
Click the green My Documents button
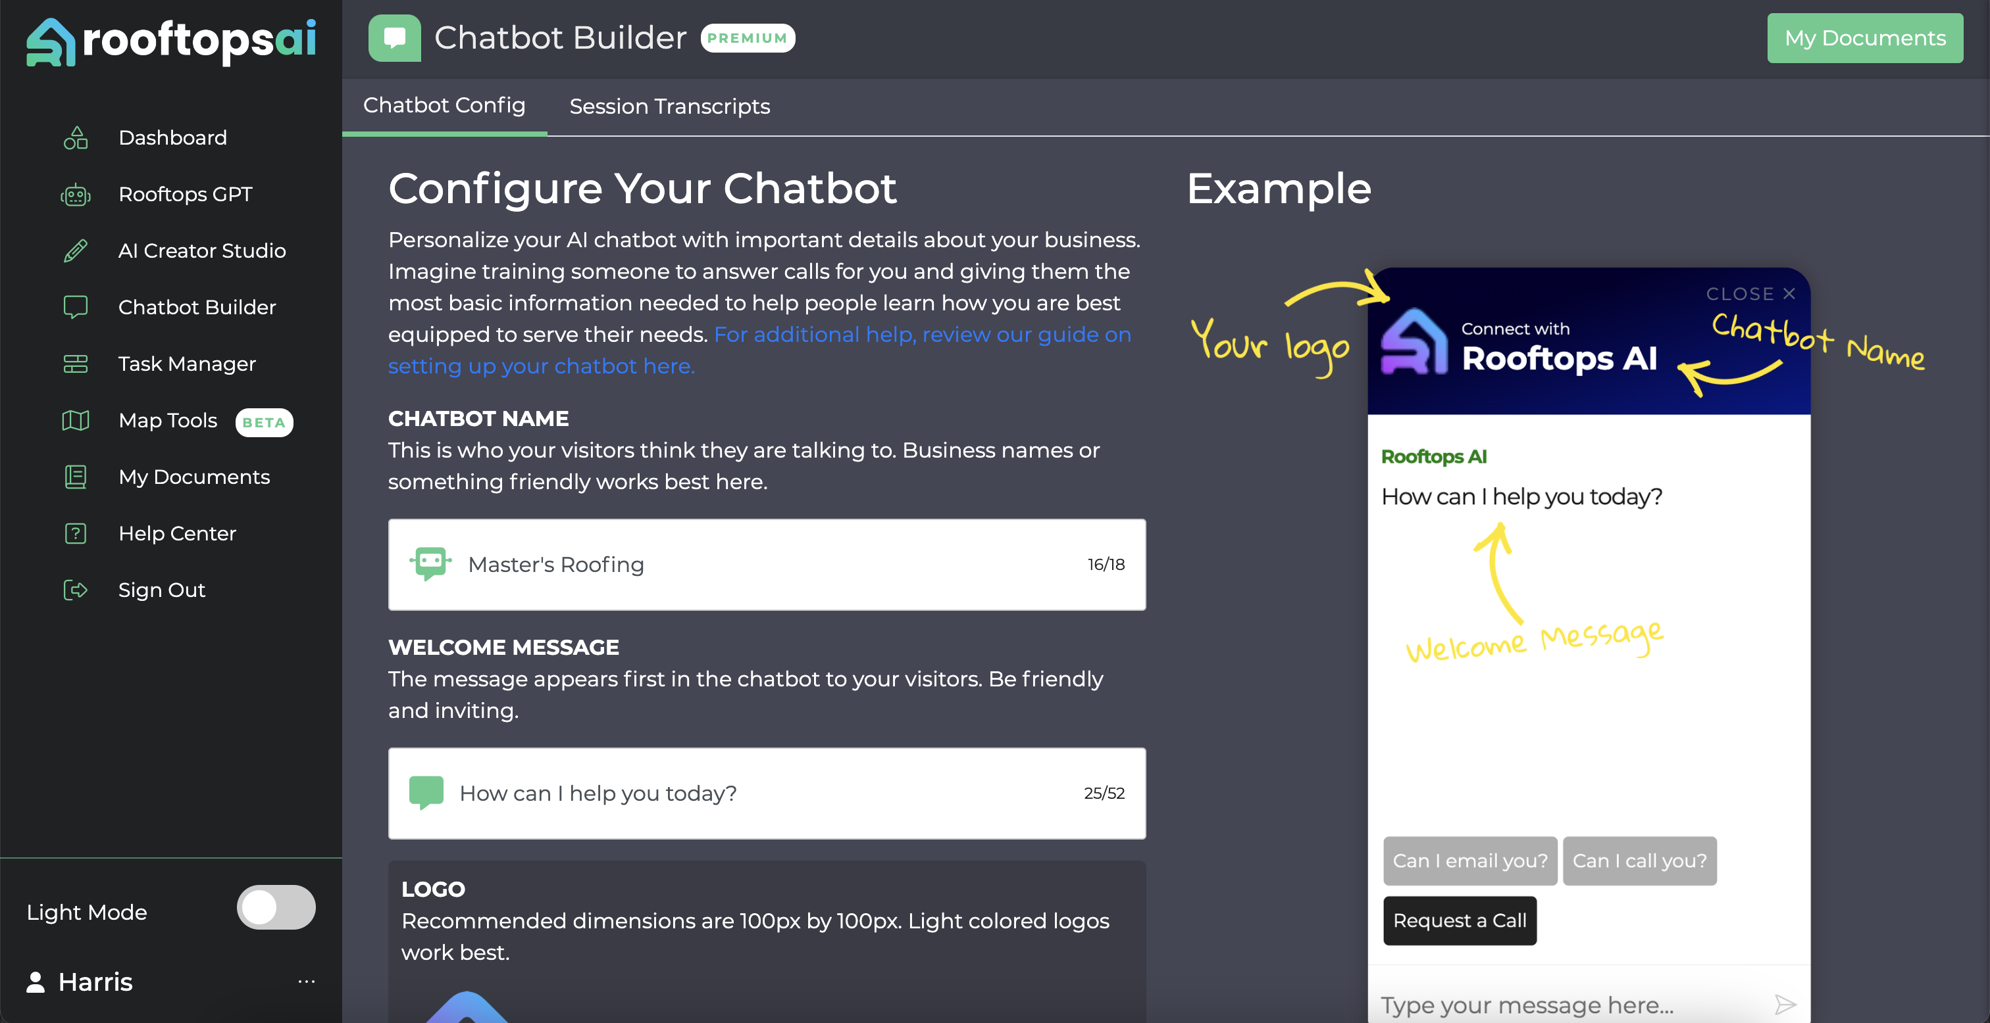coord(1864,38)
